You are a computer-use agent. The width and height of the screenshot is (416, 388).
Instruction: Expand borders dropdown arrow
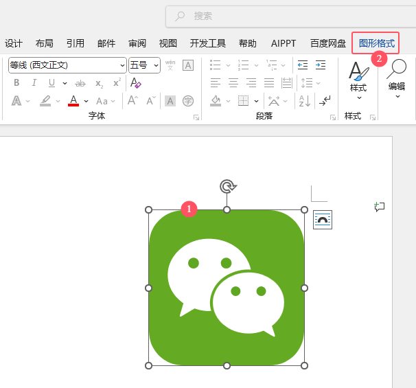[256, 101]
